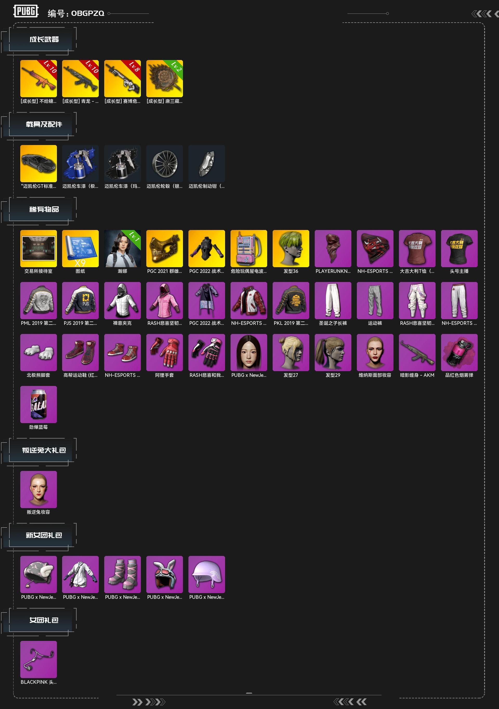This screenshot has width=499, height=709.
Task: Select the 发型36 green hairstyle icon
Action: (291, 248)
